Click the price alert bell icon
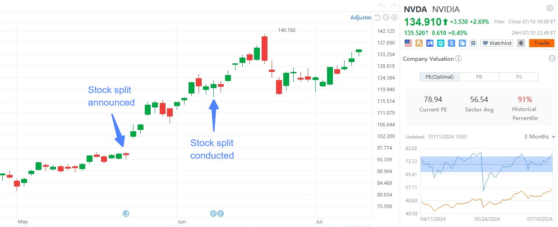This screenshot has height=227, width=558. [521, 43]
